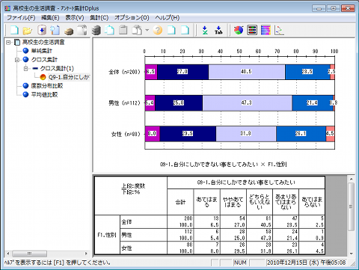Select the colorful stacked bars chart icon
The width and height of the screenshot is (359, 270).
pyautogui.click(x=266, y=30)
